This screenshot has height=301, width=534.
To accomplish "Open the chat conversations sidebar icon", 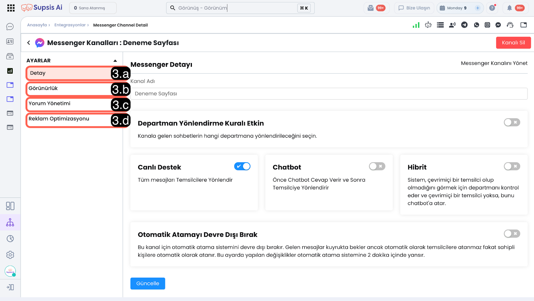I will coord(10,27).
